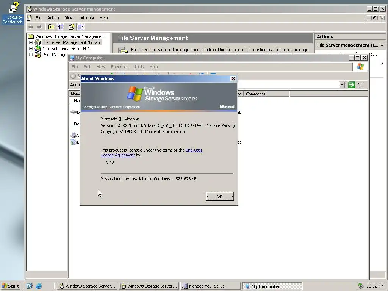
Task: Click the MMC console icon left of the File menu
Action: 30,18
